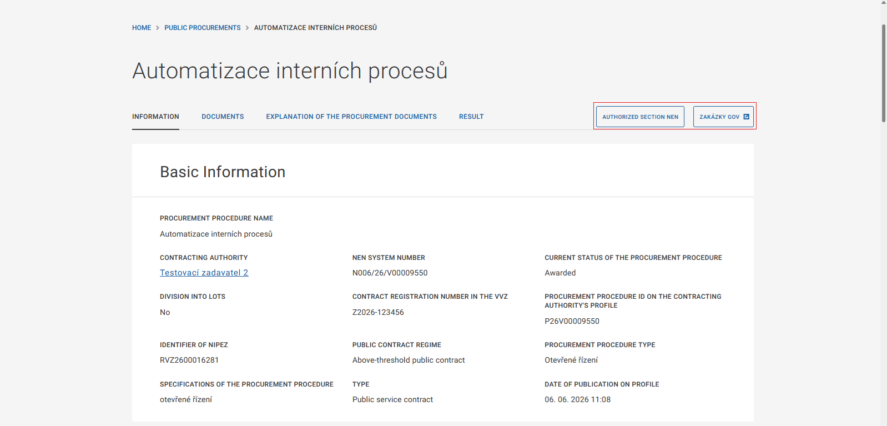
Task: Click CURRENT STATUS OF THE PROCUREMENT PROCEDURE label
Action: coord(633,258)
